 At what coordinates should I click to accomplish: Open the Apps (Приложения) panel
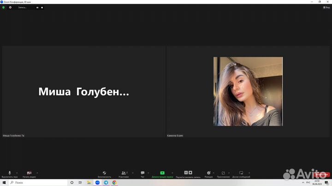[223, 174]
